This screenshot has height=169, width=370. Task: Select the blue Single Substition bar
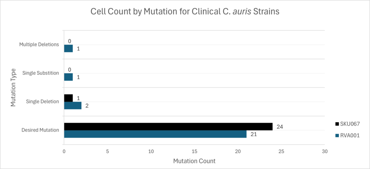click(68, 77)
